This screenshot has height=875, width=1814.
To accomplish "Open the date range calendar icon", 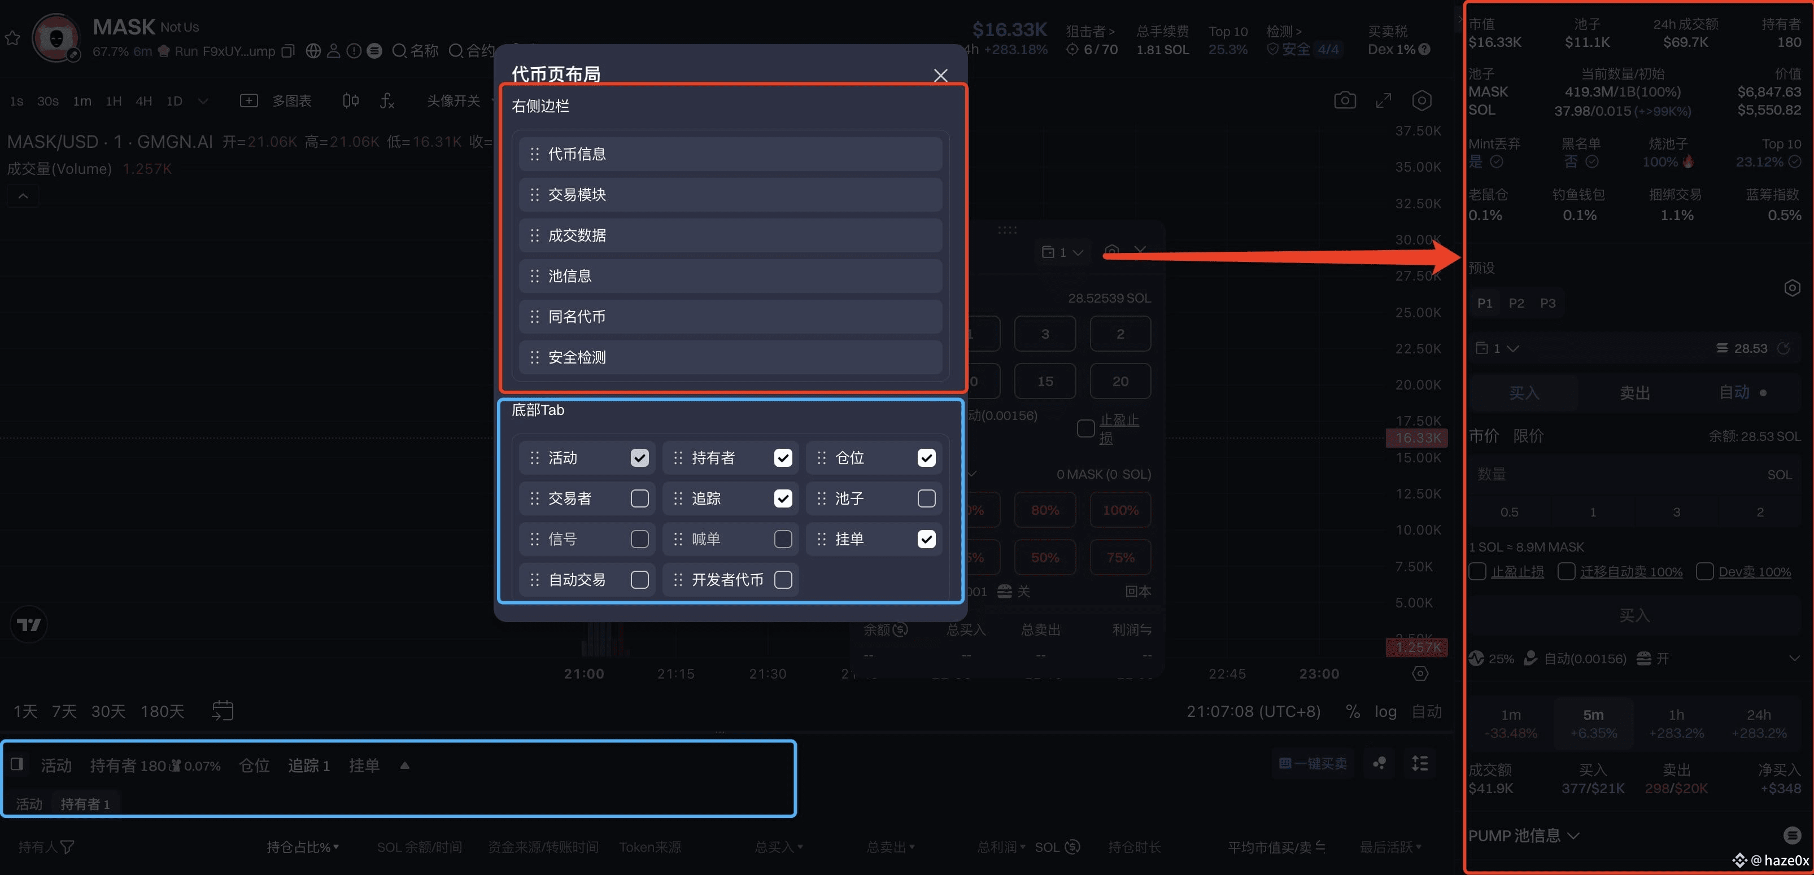I will [x=223, y=710].
